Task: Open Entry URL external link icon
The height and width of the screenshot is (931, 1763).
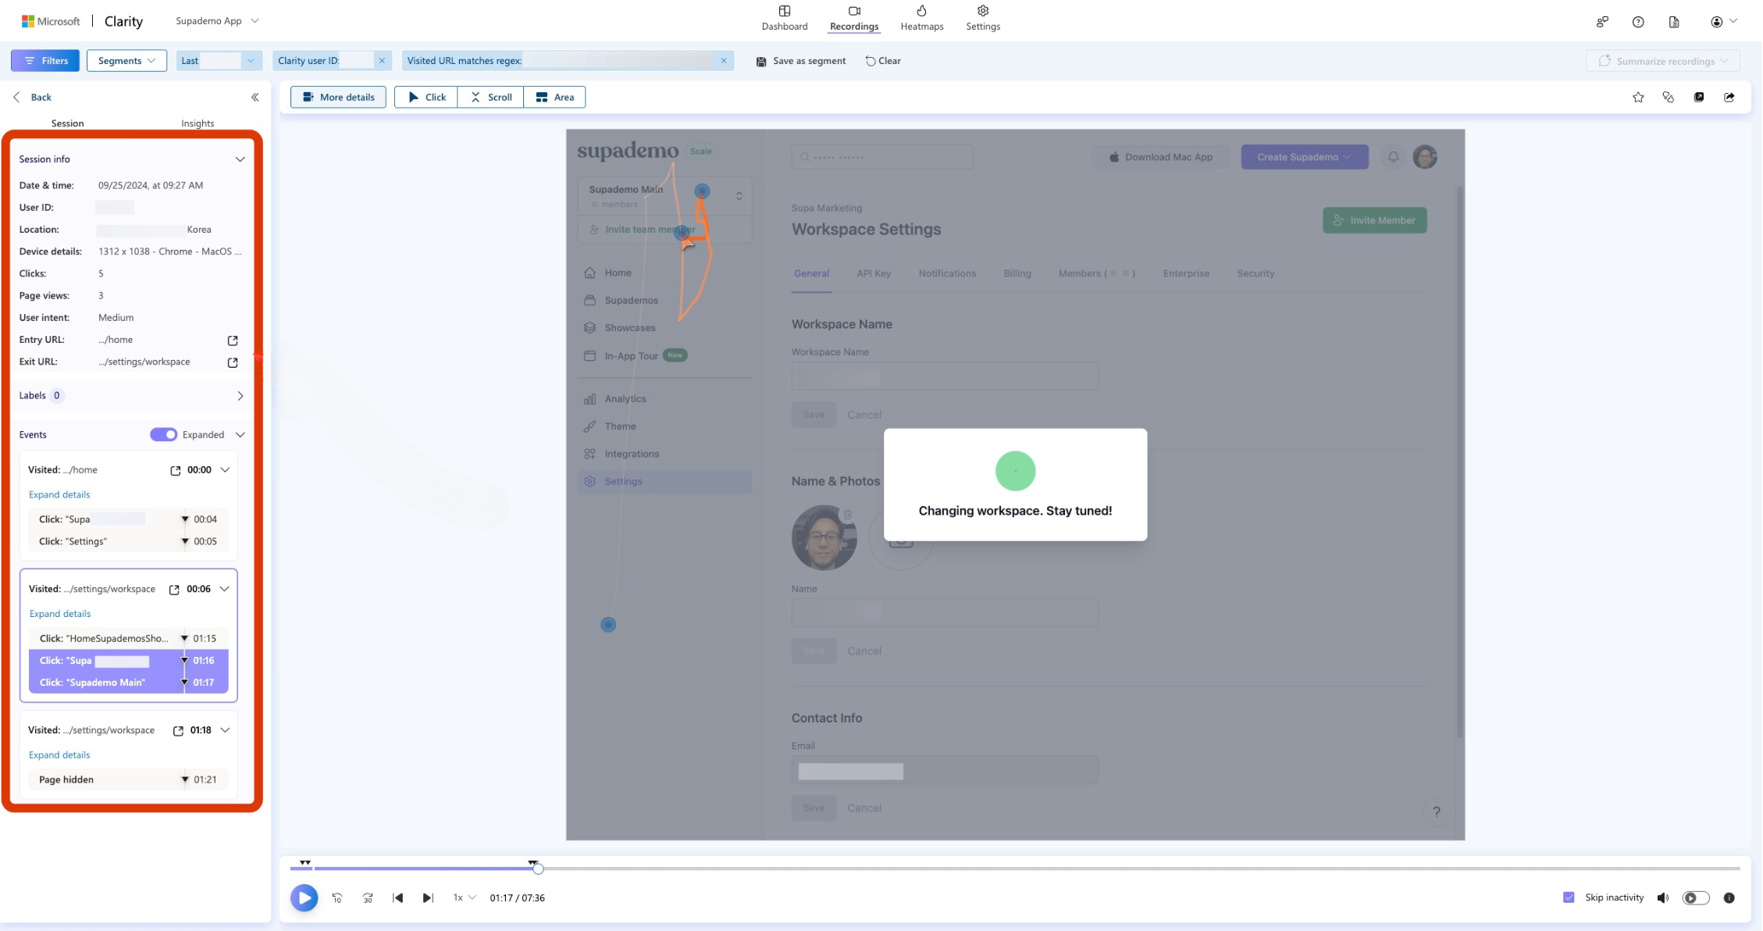Action: (232, 340)
